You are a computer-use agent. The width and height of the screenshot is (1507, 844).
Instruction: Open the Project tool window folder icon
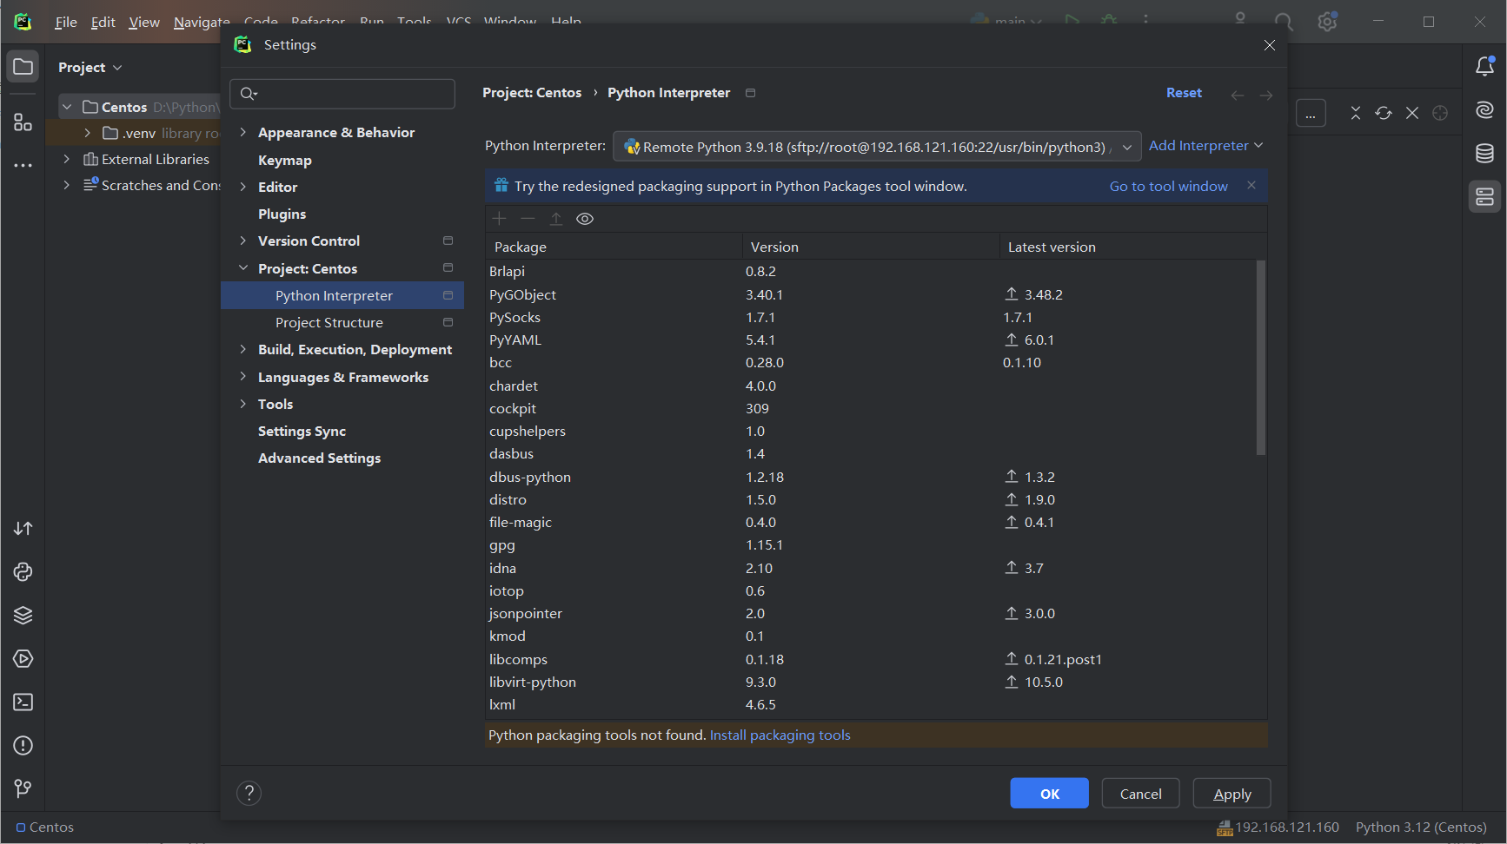tap(23, 67)
